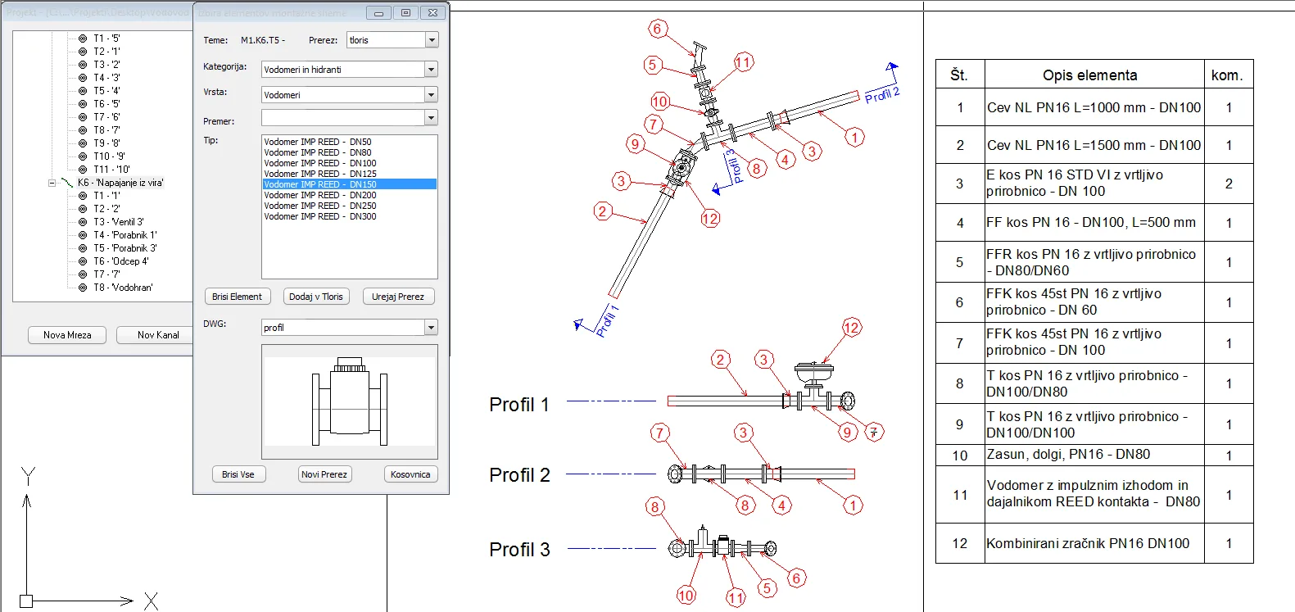
Task: Open the DWG 'profil' dropdown
Action: [432, 328]
